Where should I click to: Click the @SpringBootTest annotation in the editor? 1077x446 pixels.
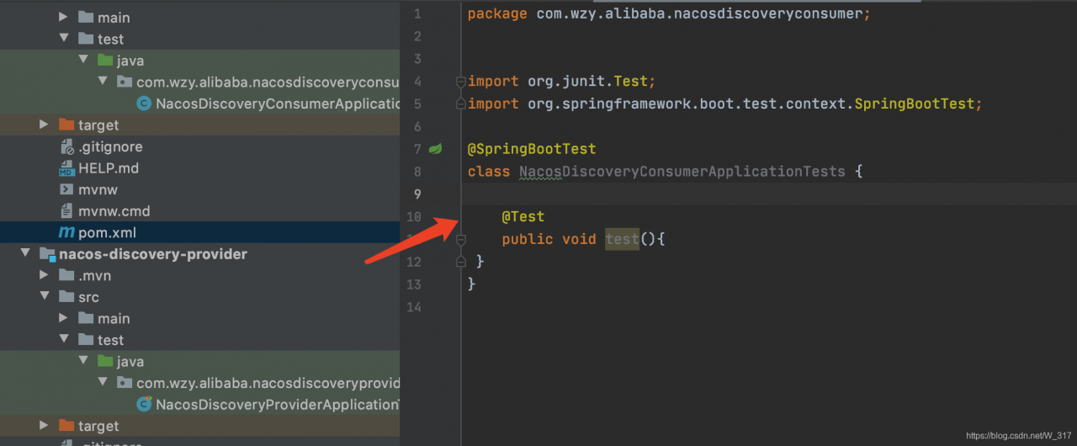(x=532, y=149)
